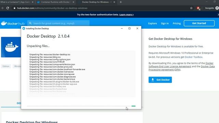Open a new browser tab
The width and height of the screenshot is (219, 123).
point(121,2)
